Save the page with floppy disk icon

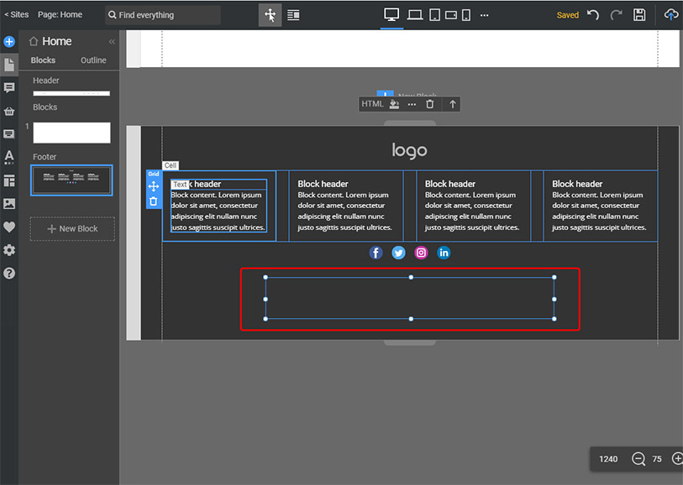(639, 15)
